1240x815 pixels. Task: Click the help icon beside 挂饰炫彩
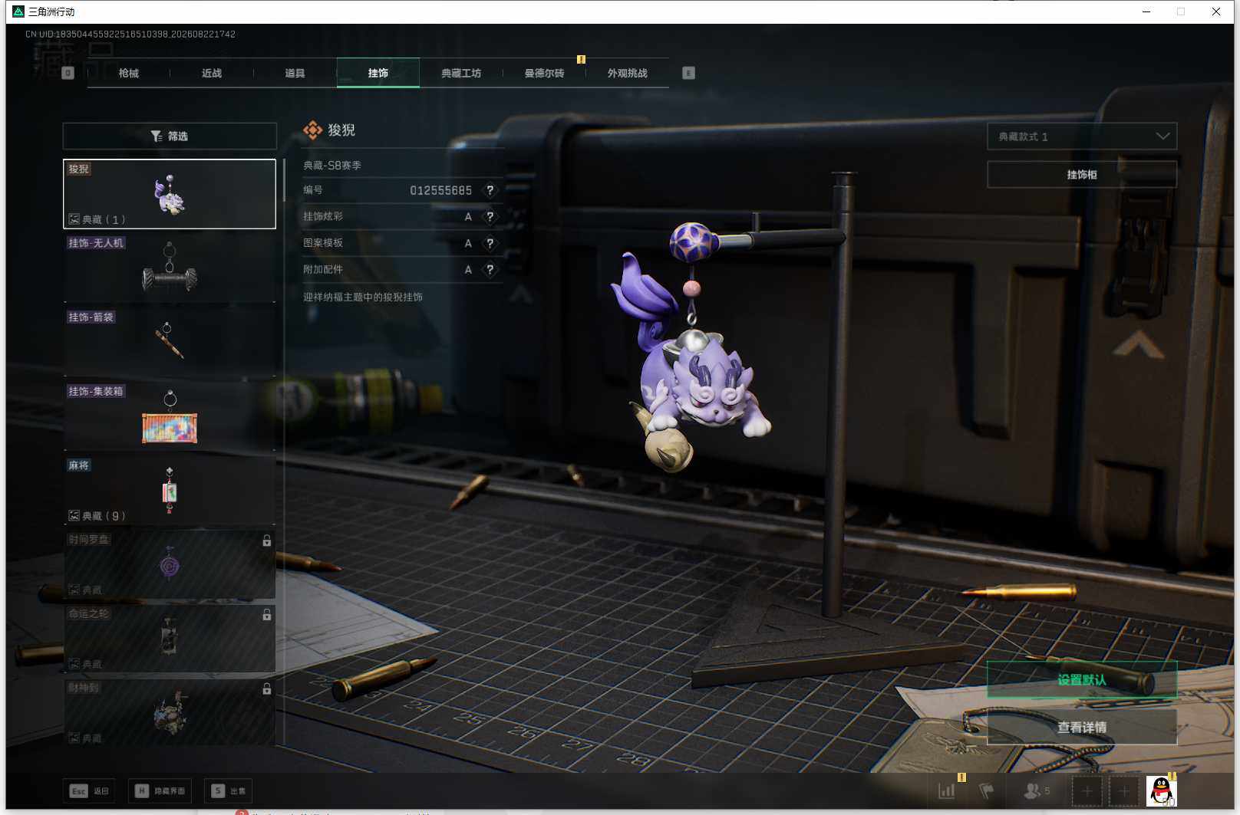click(490, 217)
